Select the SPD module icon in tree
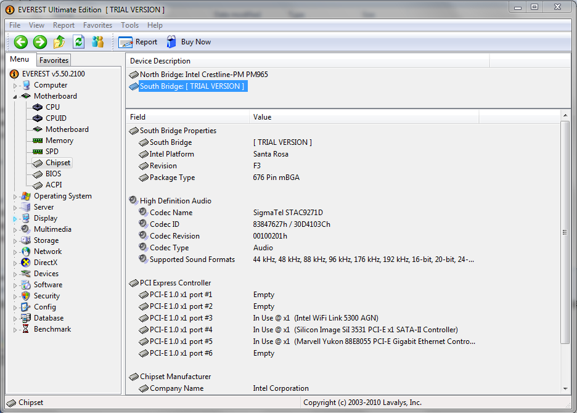This screenshot has width=577, height=413. click(x=38, y=152)
